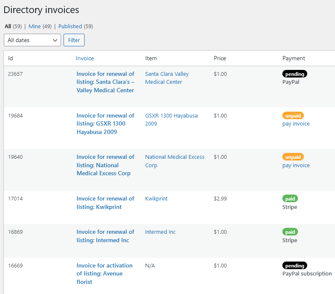This screenshot has height=294, width=335.
Task: Open invoice for Intermed Inc renewal
Action: [106, 236]
